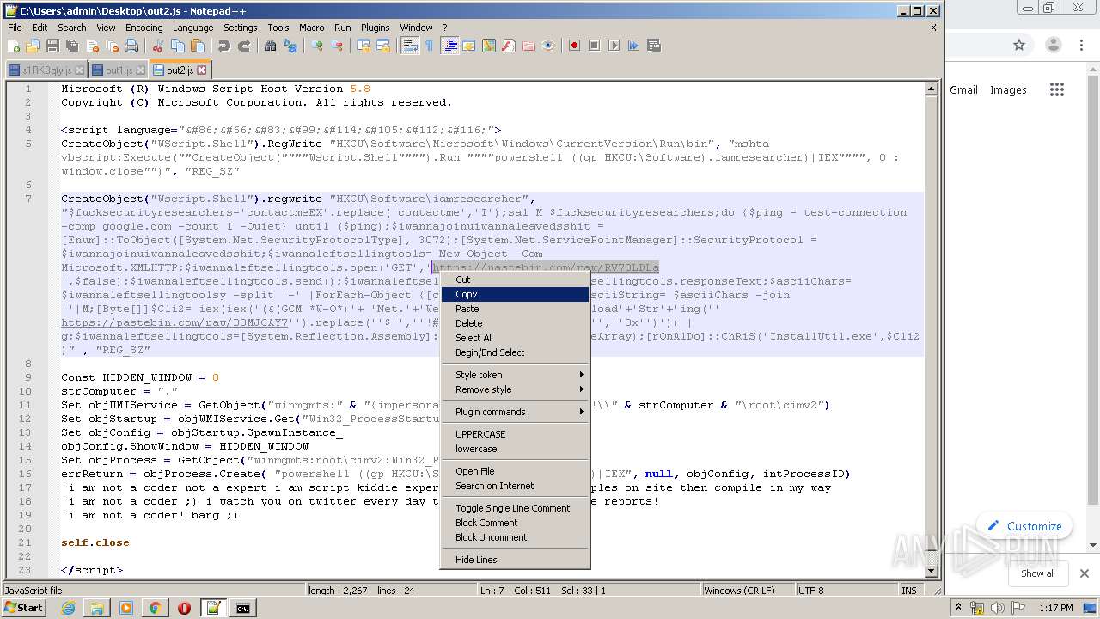Bookmark page with the star icon
The height and width of the screenshot is (619, 1100).
[1019, 46]
